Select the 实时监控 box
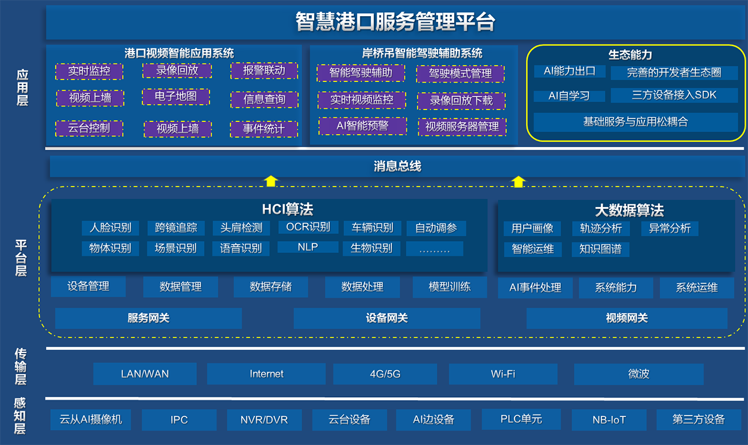748x445 pixels. tap(89, 71)
